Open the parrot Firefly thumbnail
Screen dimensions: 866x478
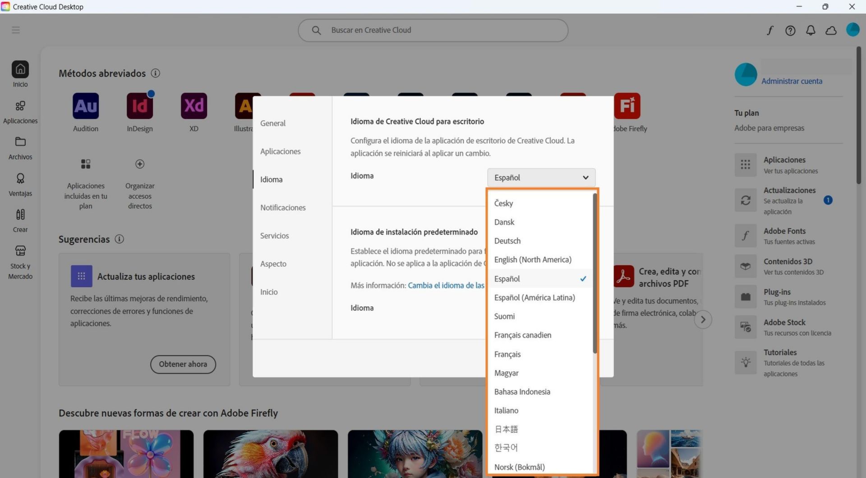tap(271, 454)
